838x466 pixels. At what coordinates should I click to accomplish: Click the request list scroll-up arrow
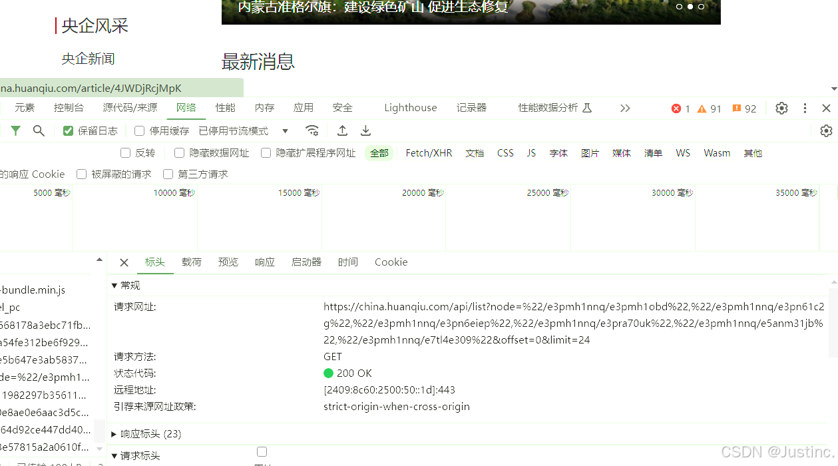pyautogui.click(x=99, y=260)
